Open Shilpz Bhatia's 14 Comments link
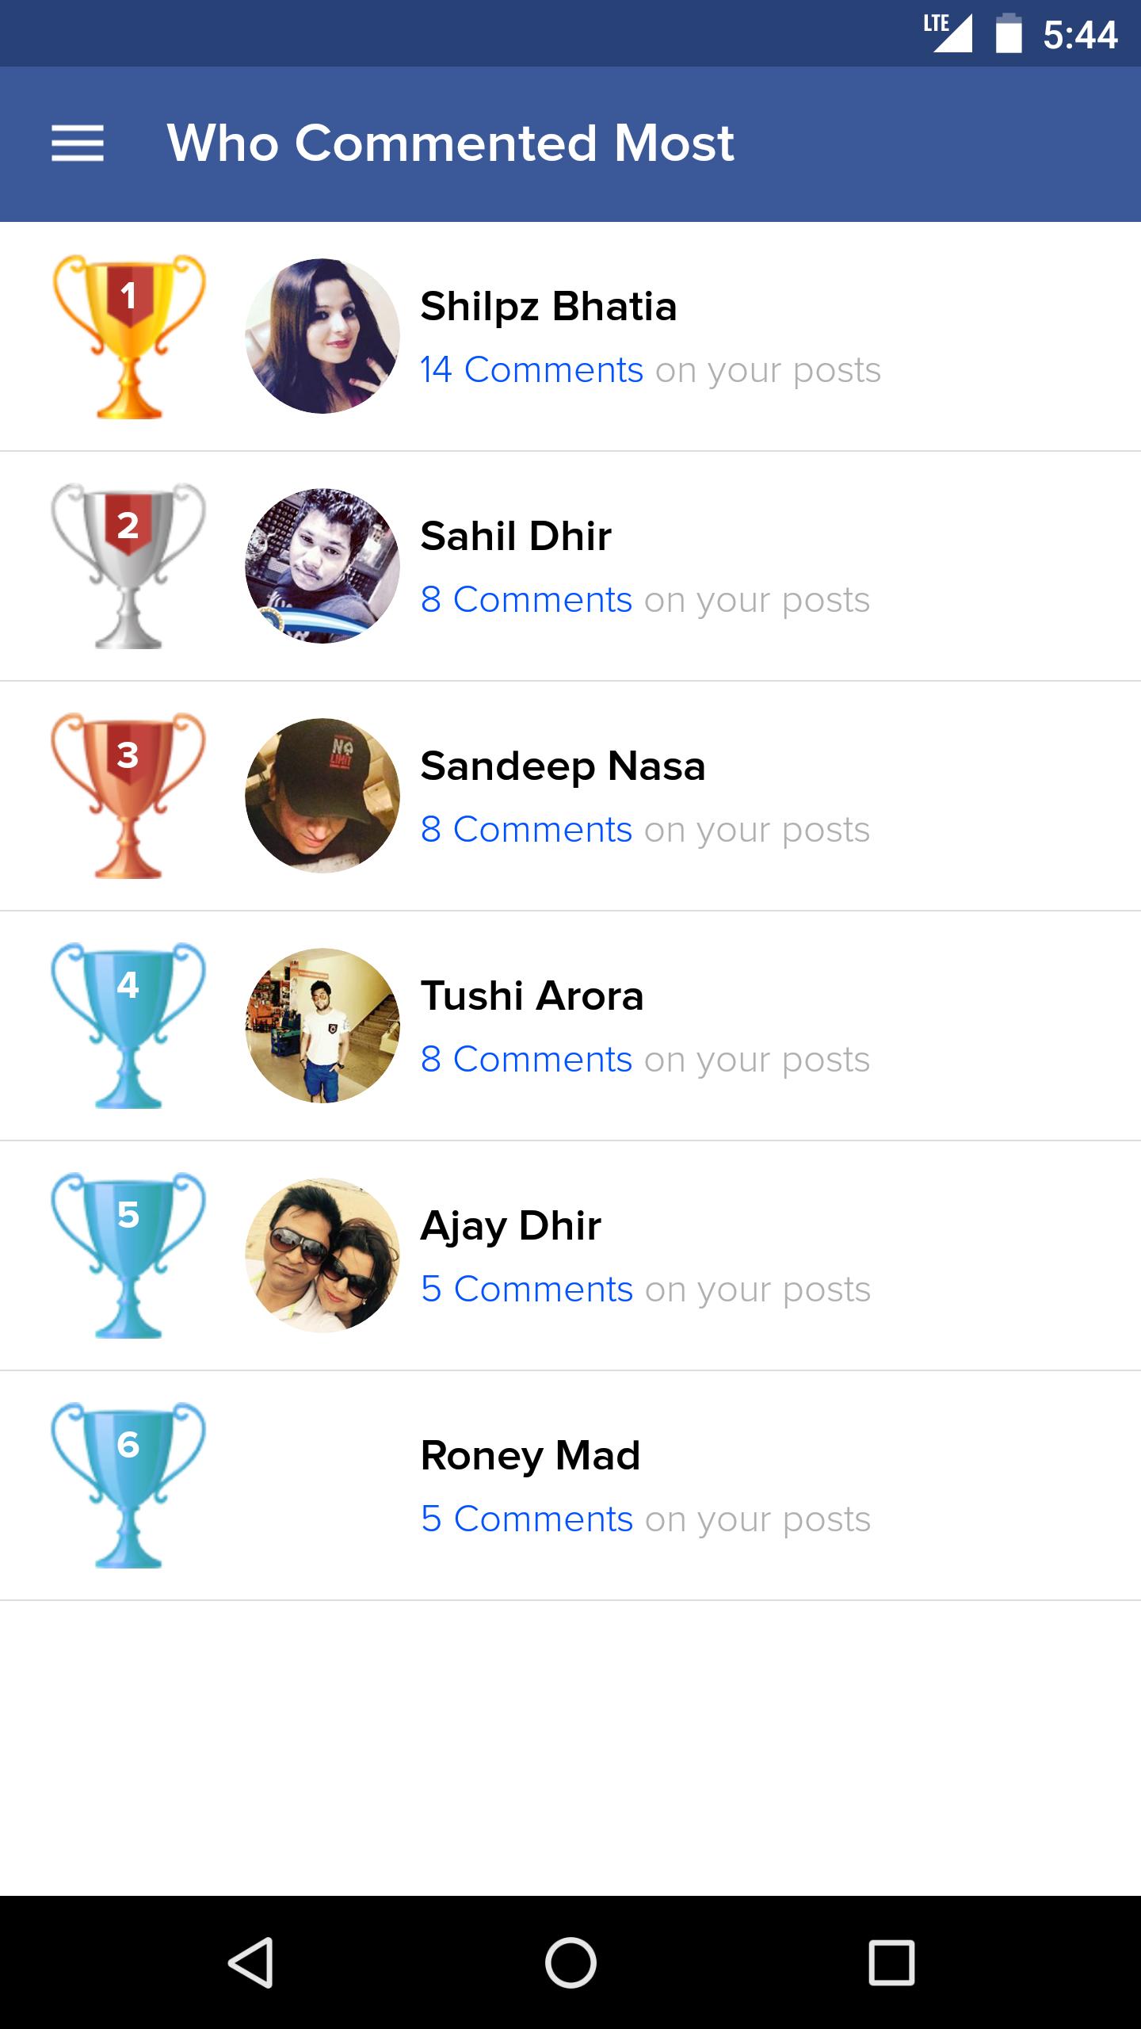 [x=532, y=370]
